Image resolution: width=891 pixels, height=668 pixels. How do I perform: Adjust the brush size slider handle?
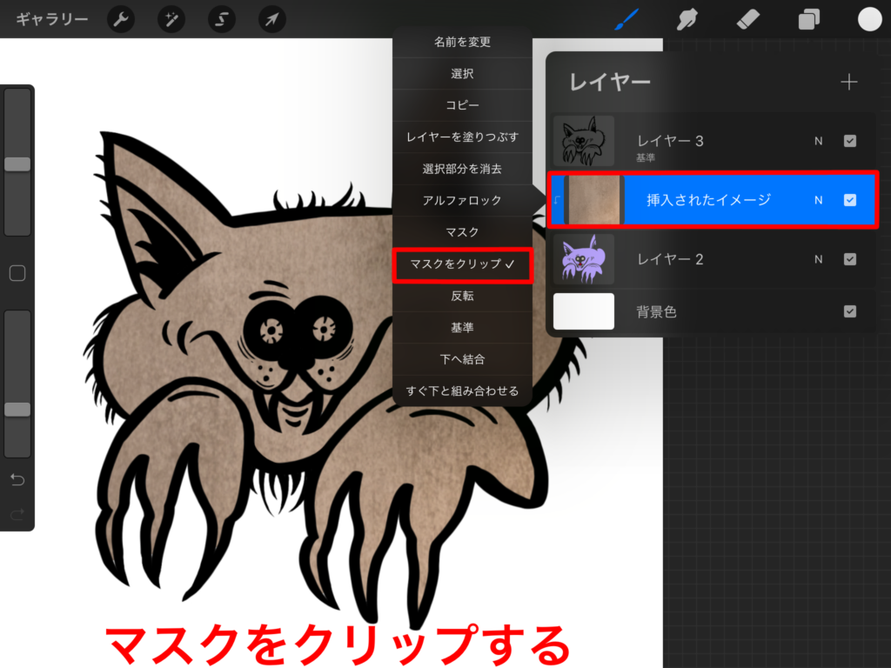[17, 164]
